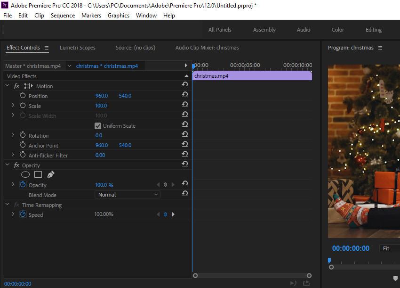This screenshot has width=400, height=288.
Task: Open the Sequence menu
Action: pyautogui.click(x=63, y=16)
